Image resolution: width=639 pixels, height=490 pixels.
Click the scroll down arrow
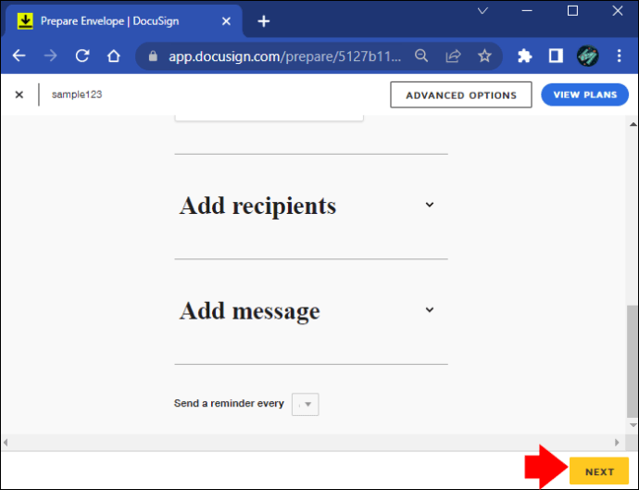pyautogui.click(x=633, y=425)
